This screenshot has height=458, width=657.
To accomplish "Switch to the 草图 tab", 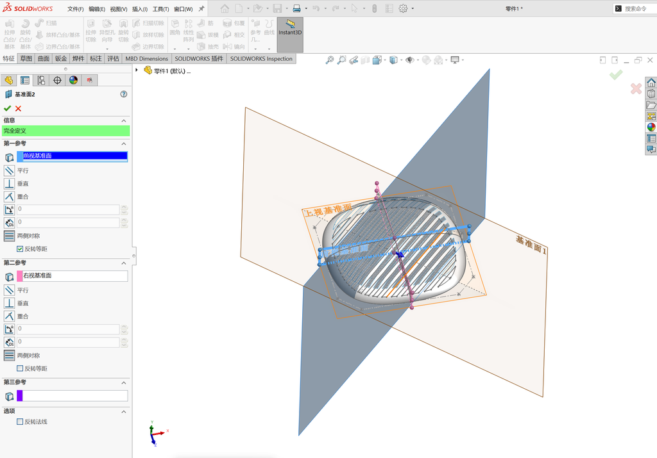I will 26,58.
